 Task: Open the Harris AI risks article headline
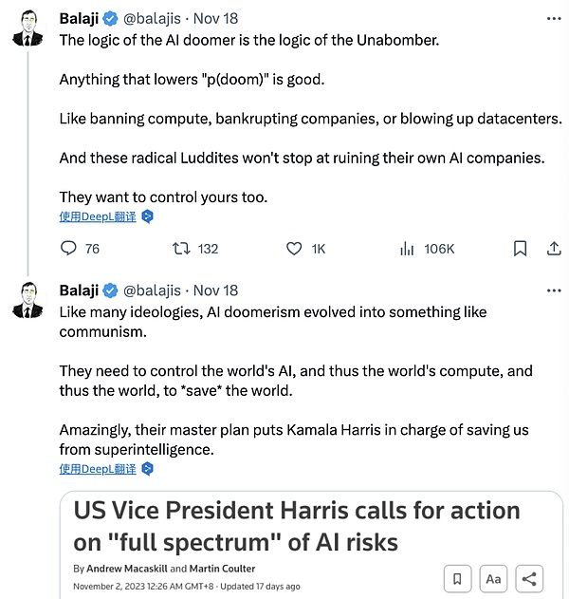point(296,526)
